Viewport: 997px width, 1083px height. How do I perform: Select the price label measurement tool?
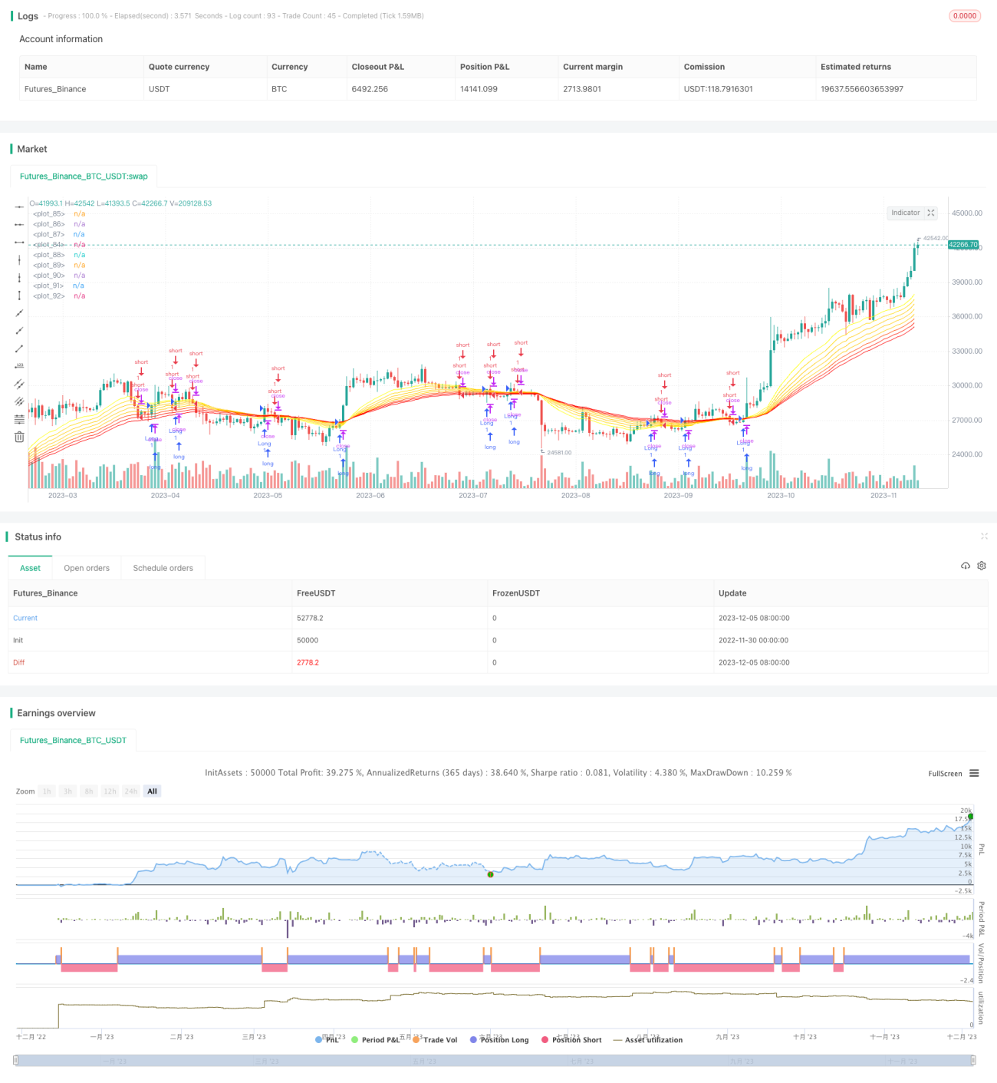click(19, 366)
